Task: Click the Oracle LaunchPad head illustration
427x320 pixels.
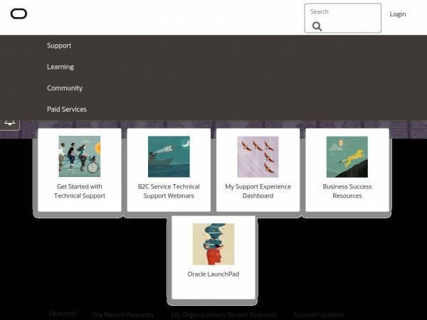Action: pyautogui.click(x=213, y=244)
